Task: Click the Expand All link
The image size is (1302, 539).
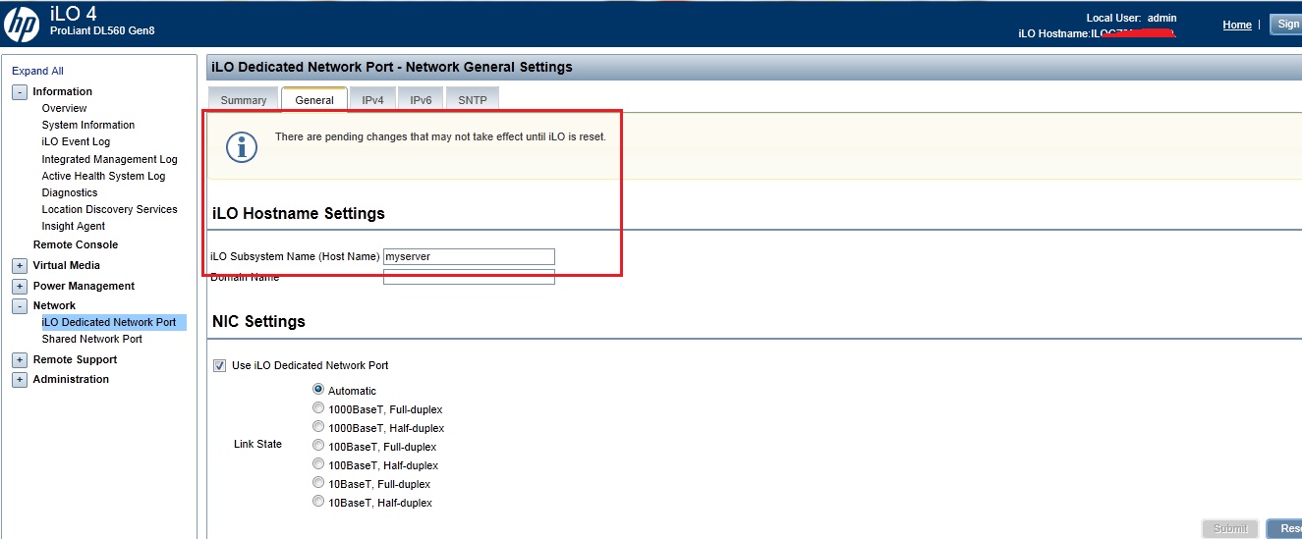Action: (37, 71)
